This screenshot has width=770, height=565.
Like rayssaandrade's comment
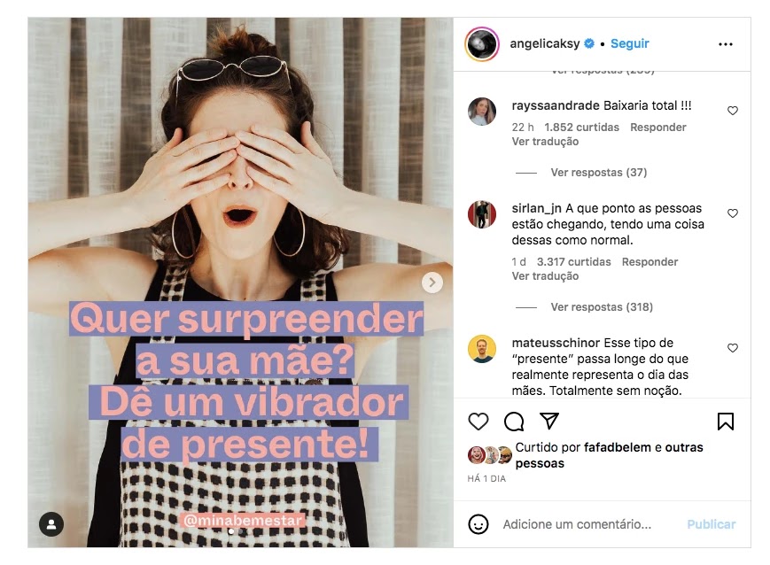pyautogui.click(x=732, y=111)
